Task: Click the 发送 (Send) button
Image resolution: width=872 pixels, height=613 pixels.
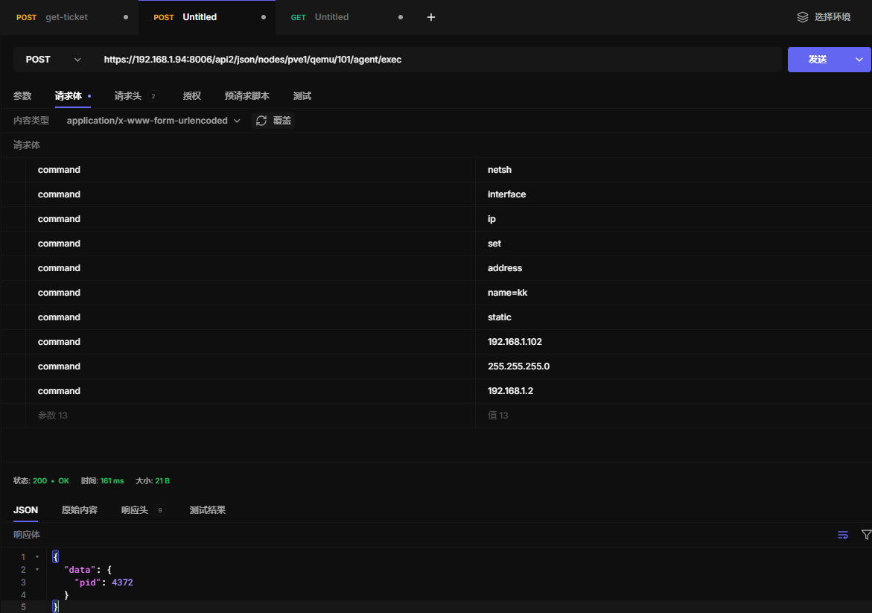Action: click(818, 60)
